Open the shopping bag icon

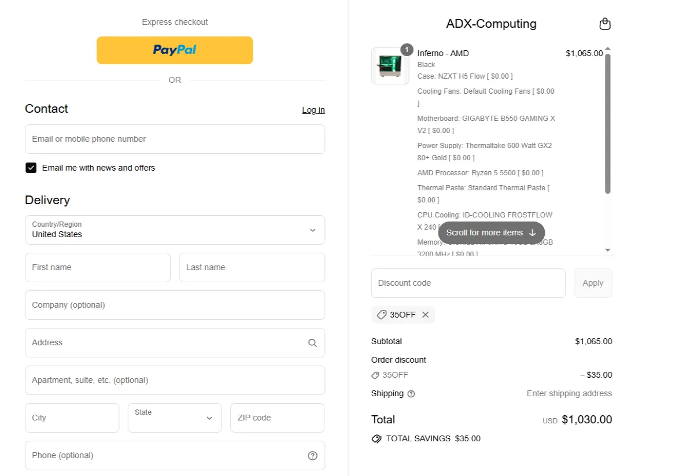605,24
